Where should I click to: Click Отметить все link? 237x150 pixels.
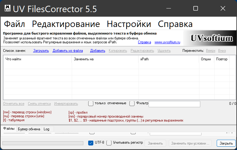[x=14, y=104]
